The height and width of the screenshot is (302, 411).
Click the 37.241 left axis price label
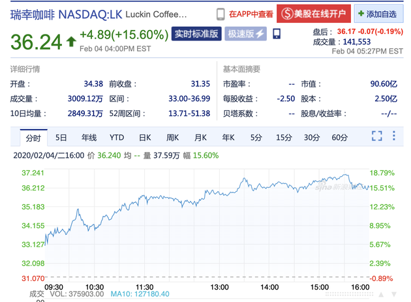click(x=33, y=173)
